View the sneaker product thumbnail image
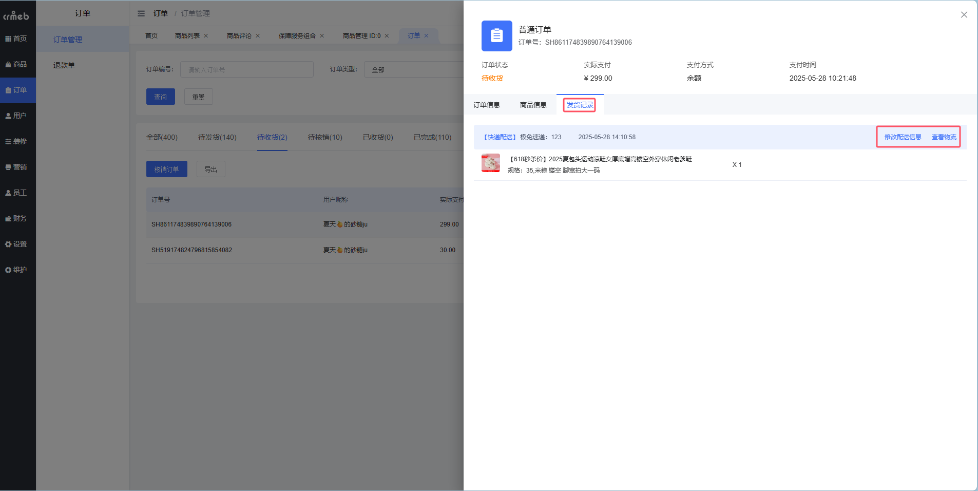 [x=490, y=163]
